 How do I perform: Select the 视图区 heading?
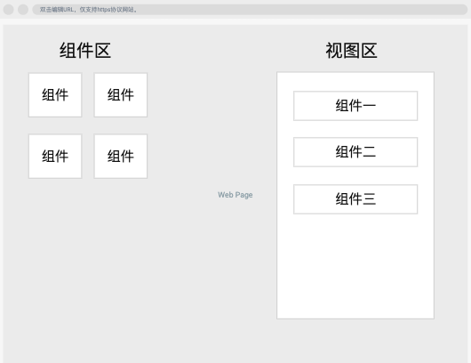[x=351, y=50]
